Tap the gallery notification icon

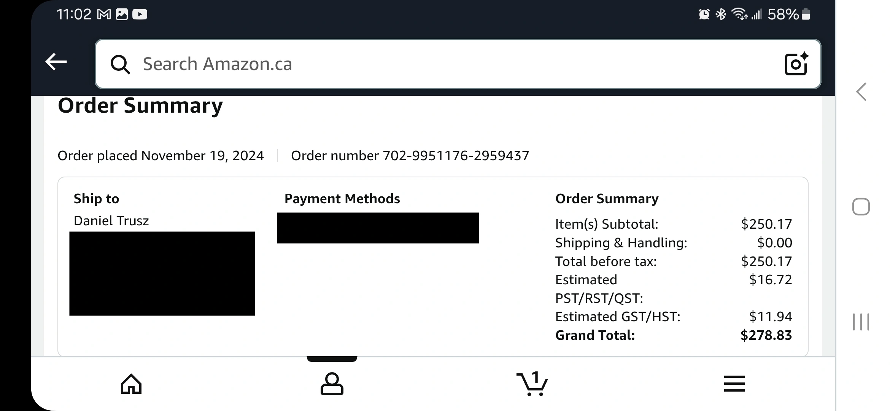[x=122, y=14]
